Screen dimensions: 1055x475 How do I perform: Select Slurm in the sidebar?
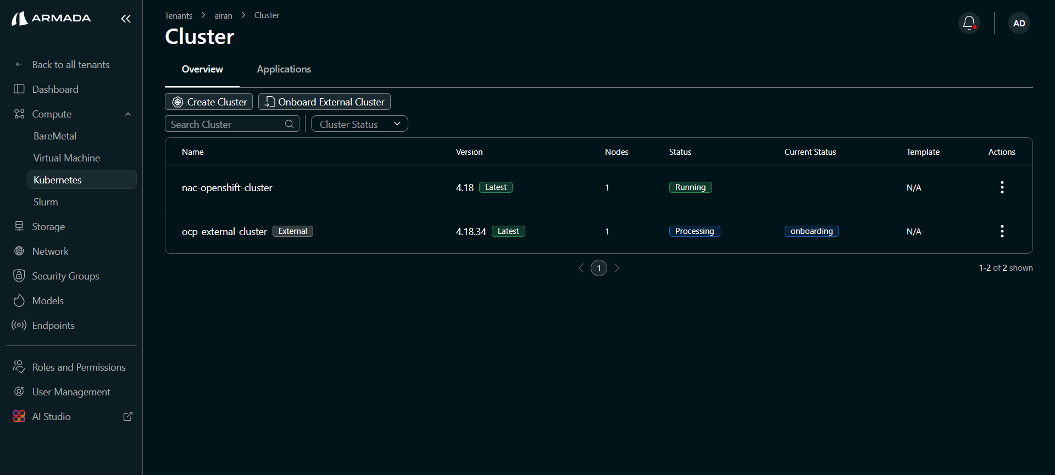pyautogui.click(x=46, y=202)
